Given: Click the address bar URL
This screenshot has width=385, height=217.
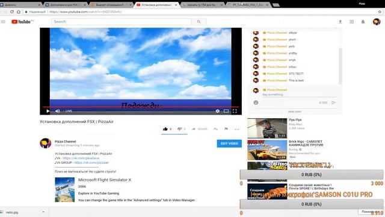Looking at the screenshot, I should (85, 12).
